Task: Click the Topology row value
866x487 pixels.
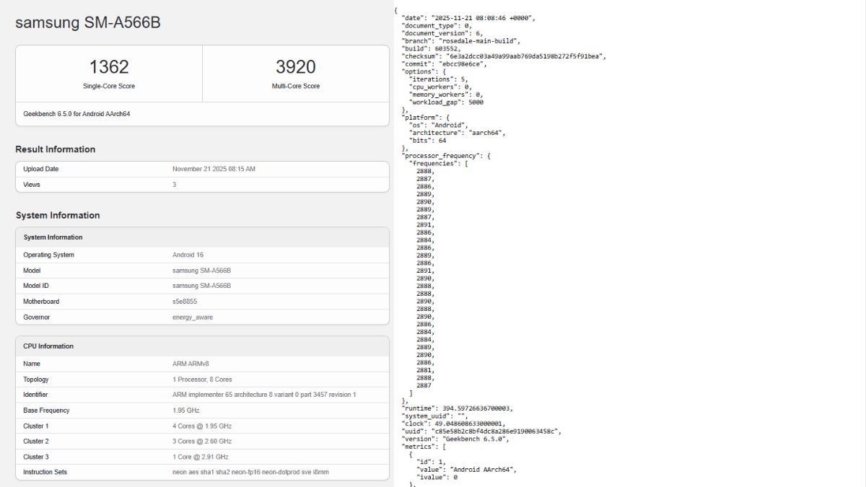Action: (x=202, y=379)
